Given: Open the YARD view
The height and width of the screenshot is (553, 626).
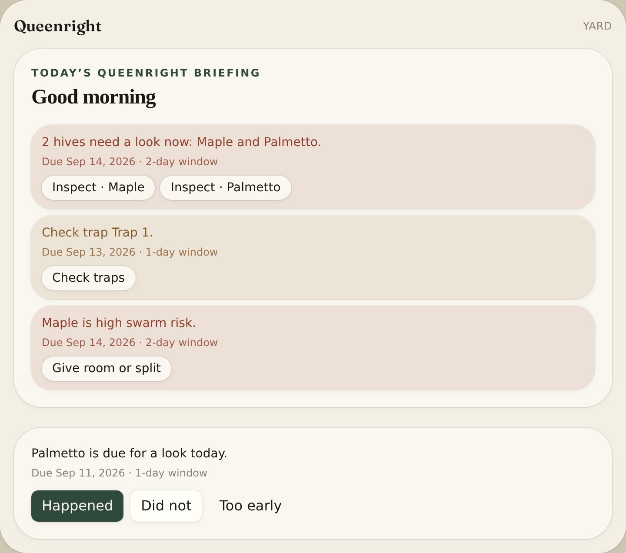Looking at the screenshot, I should pyautogui.click(x=597, y=26).
